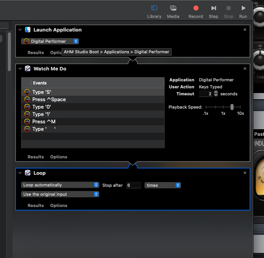Select the Type '1' event row
Image resolution: width=264 pixels, height=258 pixels.
click(x=93, y=114)
